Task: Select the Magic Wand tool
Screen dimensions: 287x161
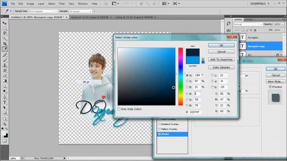Action: click(x=4, y=39)
